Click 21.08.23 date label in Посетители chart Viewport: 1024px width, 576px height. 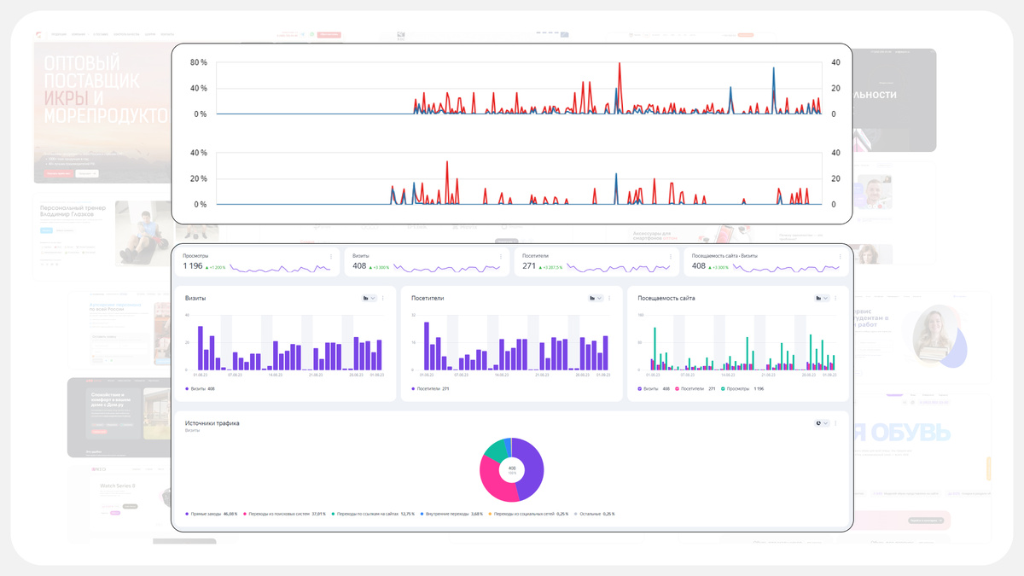point(543,375)
